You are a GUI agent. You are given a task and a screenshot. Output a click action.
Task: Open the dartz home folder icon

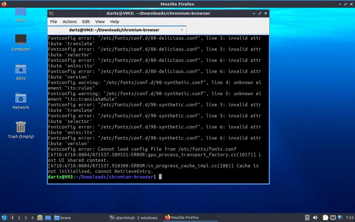tap(21, 72)
